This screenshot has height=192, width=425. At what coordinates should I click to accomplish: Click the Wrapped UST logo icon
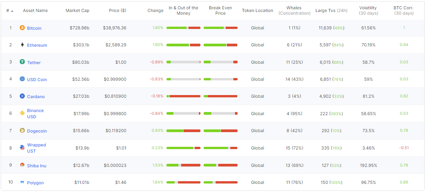tap(22, 148)
